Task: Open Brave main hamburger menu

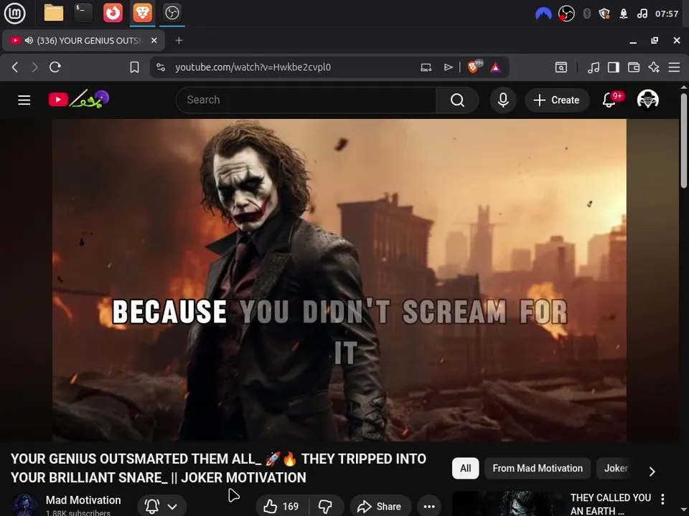Action: tap(674, 67)
